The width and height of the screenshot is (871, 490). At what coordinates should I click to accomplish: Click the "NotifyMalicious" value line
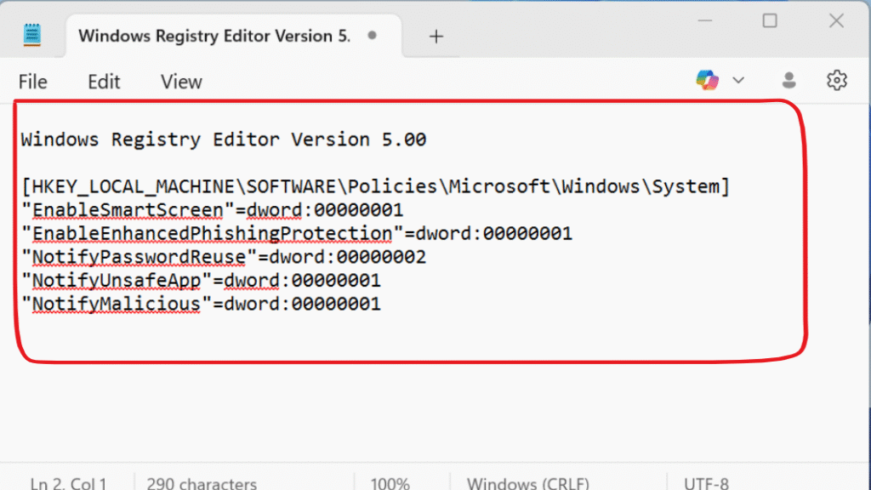pyautogui.click(x=201, y=304)
